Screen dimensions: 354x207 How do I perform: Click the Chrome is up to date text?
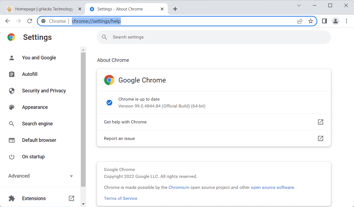click(139, 99)
